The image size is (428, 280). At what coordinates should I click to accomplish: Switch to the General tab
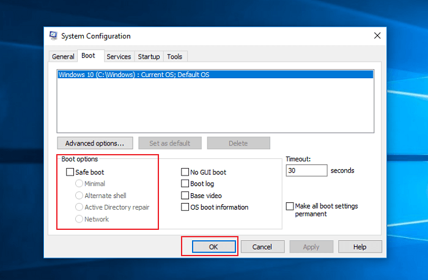pyautogui.click(x=63, y=56)
